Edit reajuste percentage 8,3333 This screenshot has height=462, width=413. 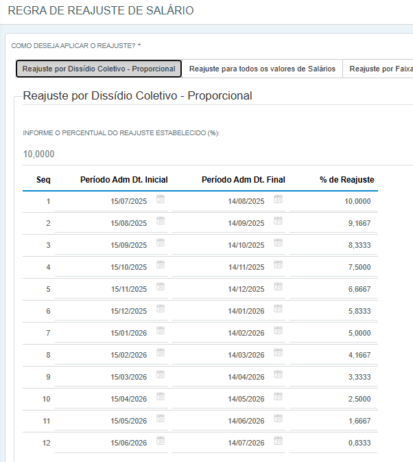pyautogui.click(x=333, y=246)
